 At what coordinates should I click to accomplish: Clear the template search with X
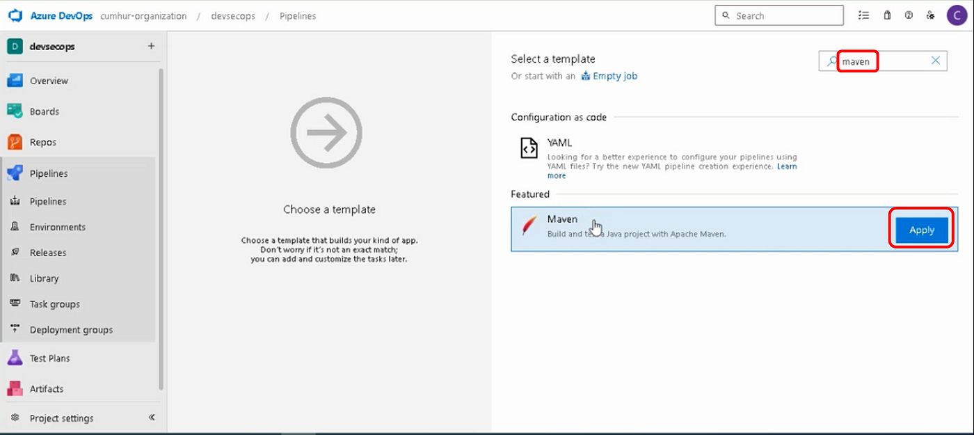[x=936, y=61]
